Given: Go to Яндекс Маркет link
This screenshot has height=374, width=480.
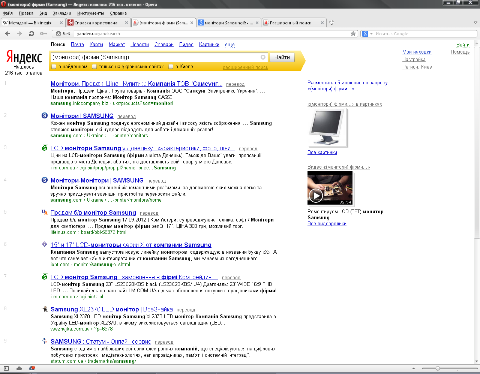Looking at the screenshot, I should click(x=117, y=45).
